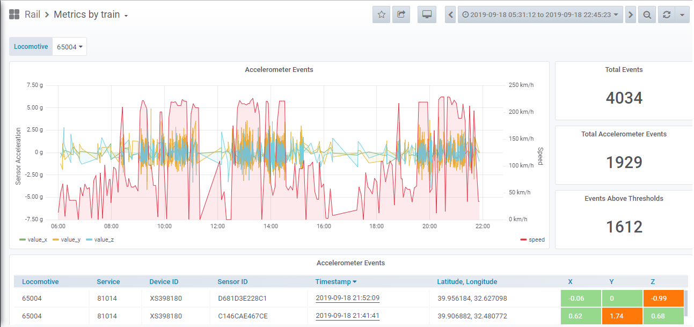Image resolution: width=694 pixels, height=327 pixels.
Task: Click timestamp link 2019-09-18 21:52:09
Action: [347, 298]
